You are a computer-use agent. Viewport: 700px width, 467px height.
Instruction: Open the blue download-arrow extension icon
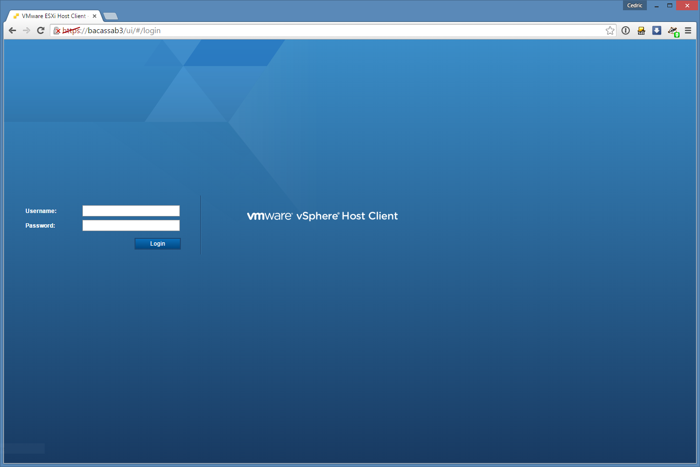(657, 31)
